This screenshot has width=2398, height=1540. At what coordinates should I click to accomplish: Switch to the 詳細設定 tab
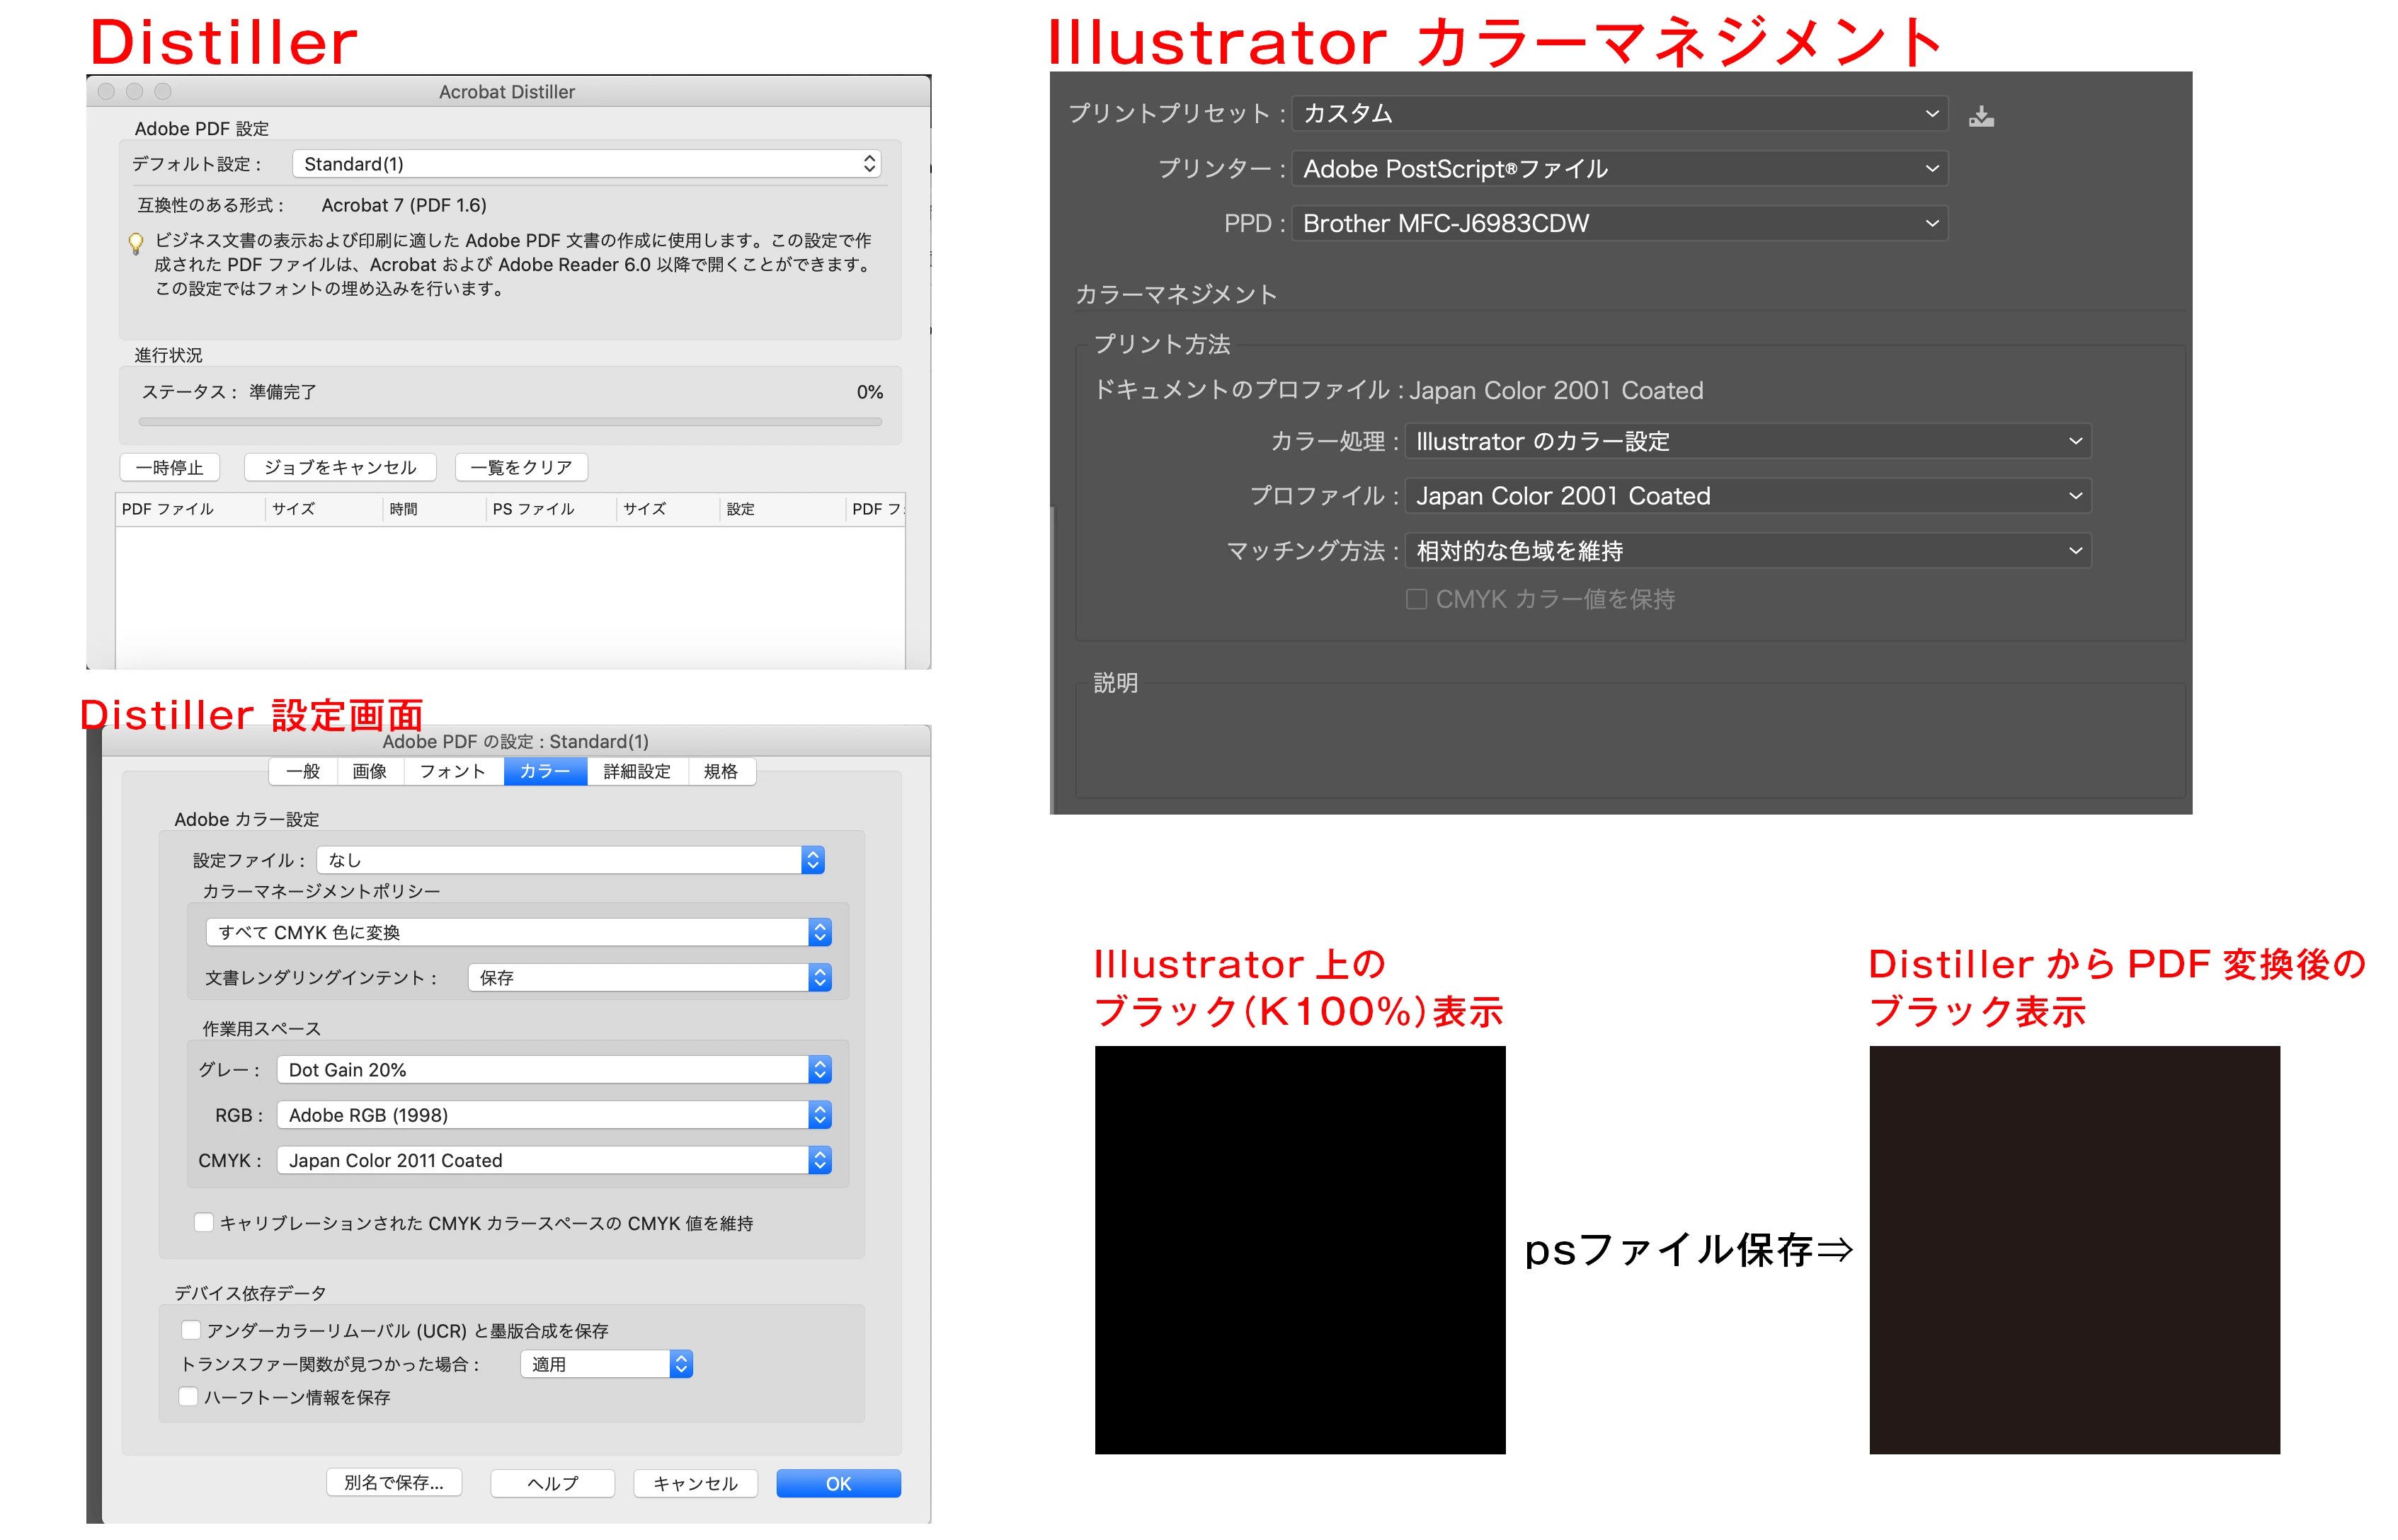(636, 771)
